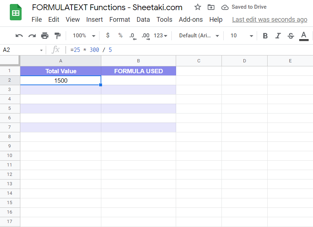This screenshot has height=227, width=313.
Task: Open the text color picker
Action: [x=304, y=36]
